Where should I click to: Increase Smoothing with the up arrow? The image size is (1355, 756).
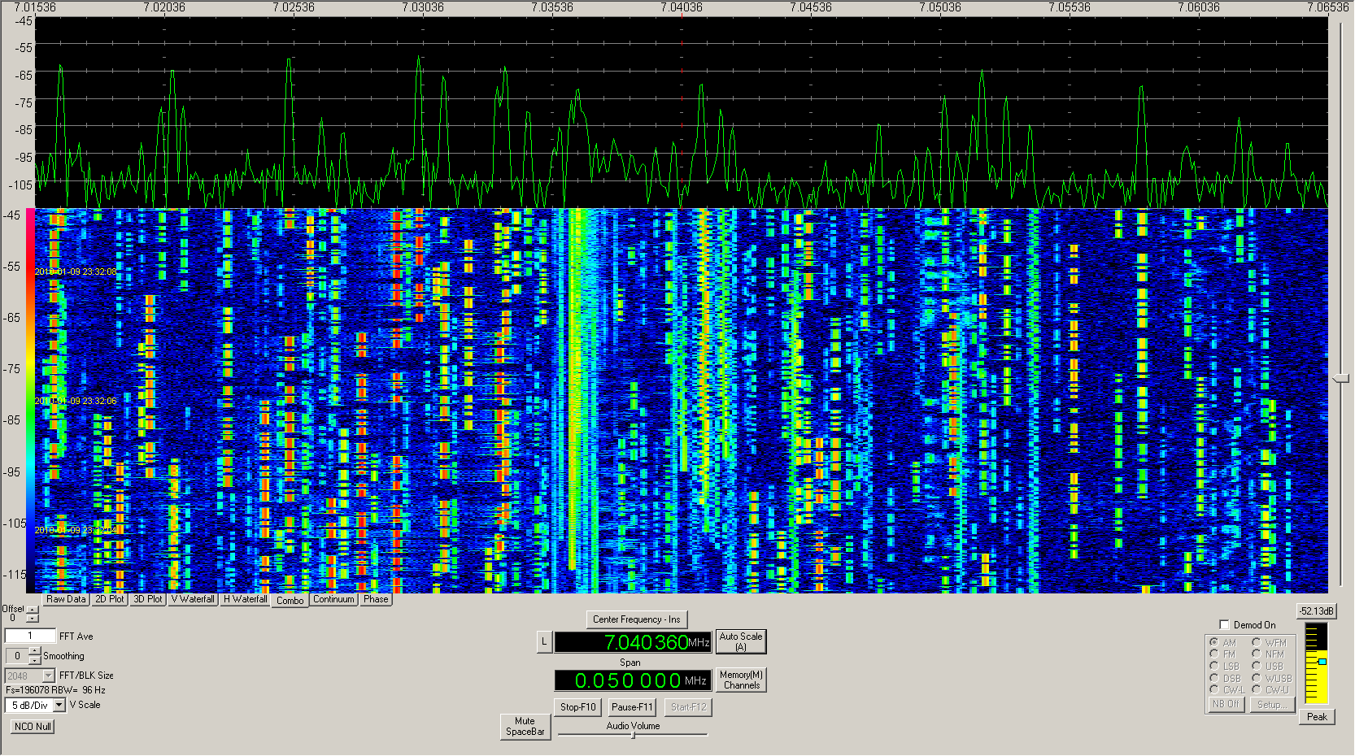tap(34, 651)
